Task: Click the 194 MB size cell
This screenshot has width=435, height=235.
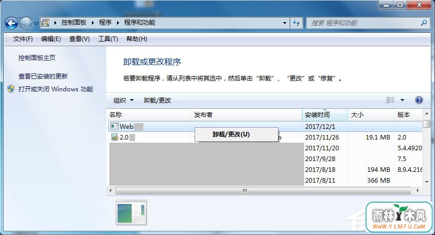Action: 379,170
